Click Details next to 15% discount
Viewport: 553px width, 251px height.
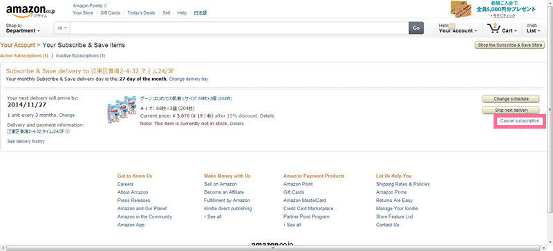(267, 115)
